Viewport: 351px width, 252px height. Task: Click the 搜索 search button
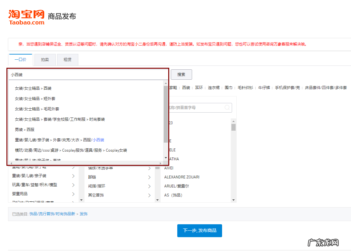point(181,74)
